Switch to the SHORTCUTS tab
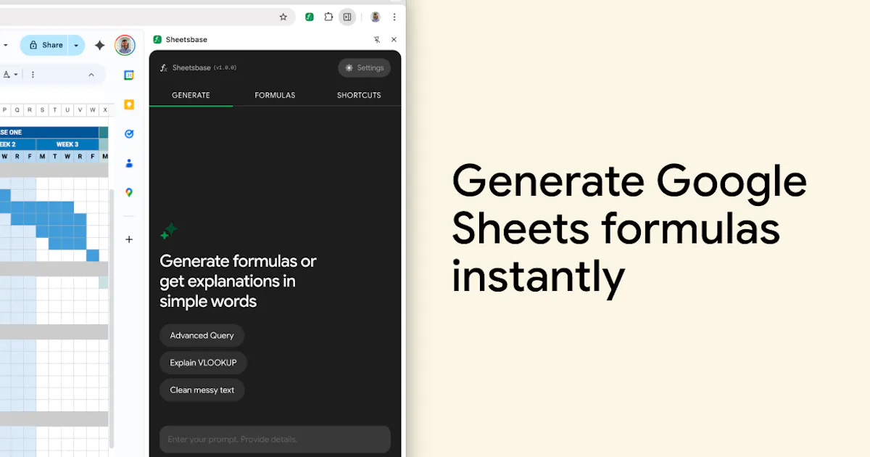Screen dimensions: 870x457 (x=359, y=95)
